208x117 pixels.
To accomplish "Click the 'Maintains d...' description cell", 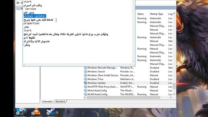I will (127, 79).
